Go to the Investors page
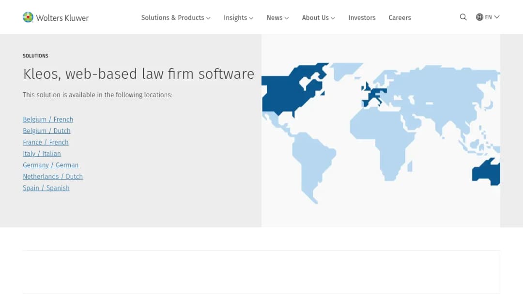This screenshot has height=294, width=523. [x=362, y=17]
